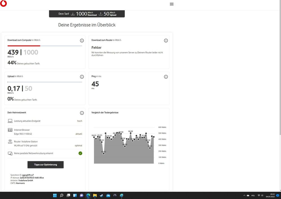Open info for Download zum Computer
The image size is (281, 199).
(x=82, y=41)
